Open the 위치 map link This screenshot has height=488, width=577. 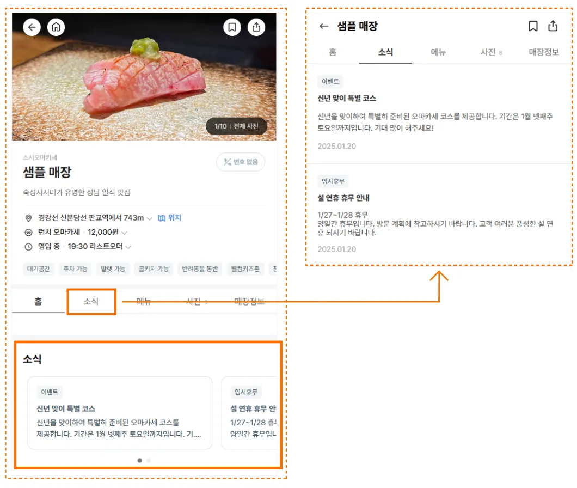(x=170, y=218)
